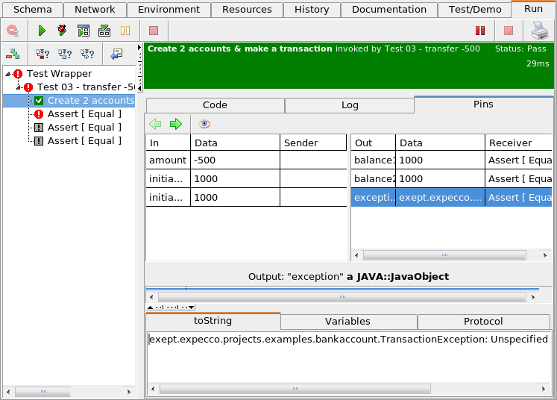Viewport: 557px width, 400px height.
Task: Click the pink stop icon beside pause
Action: click(154, 31)
